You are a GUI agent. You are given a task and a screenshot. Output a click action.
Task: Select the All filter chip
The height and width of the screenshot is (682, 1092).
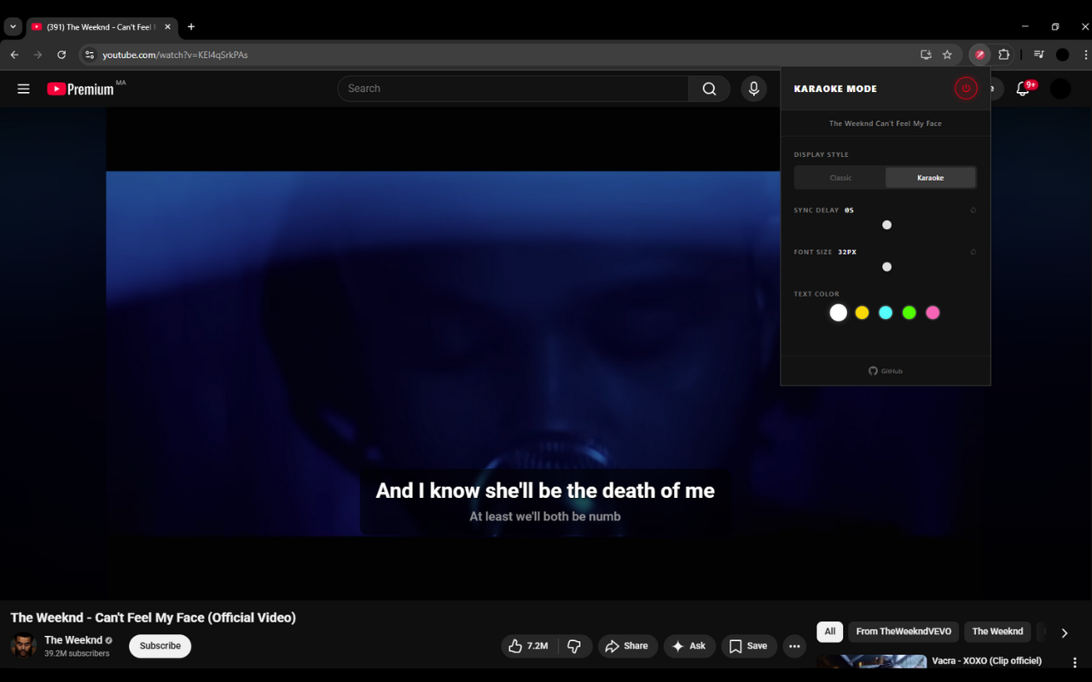click(830, 632)
